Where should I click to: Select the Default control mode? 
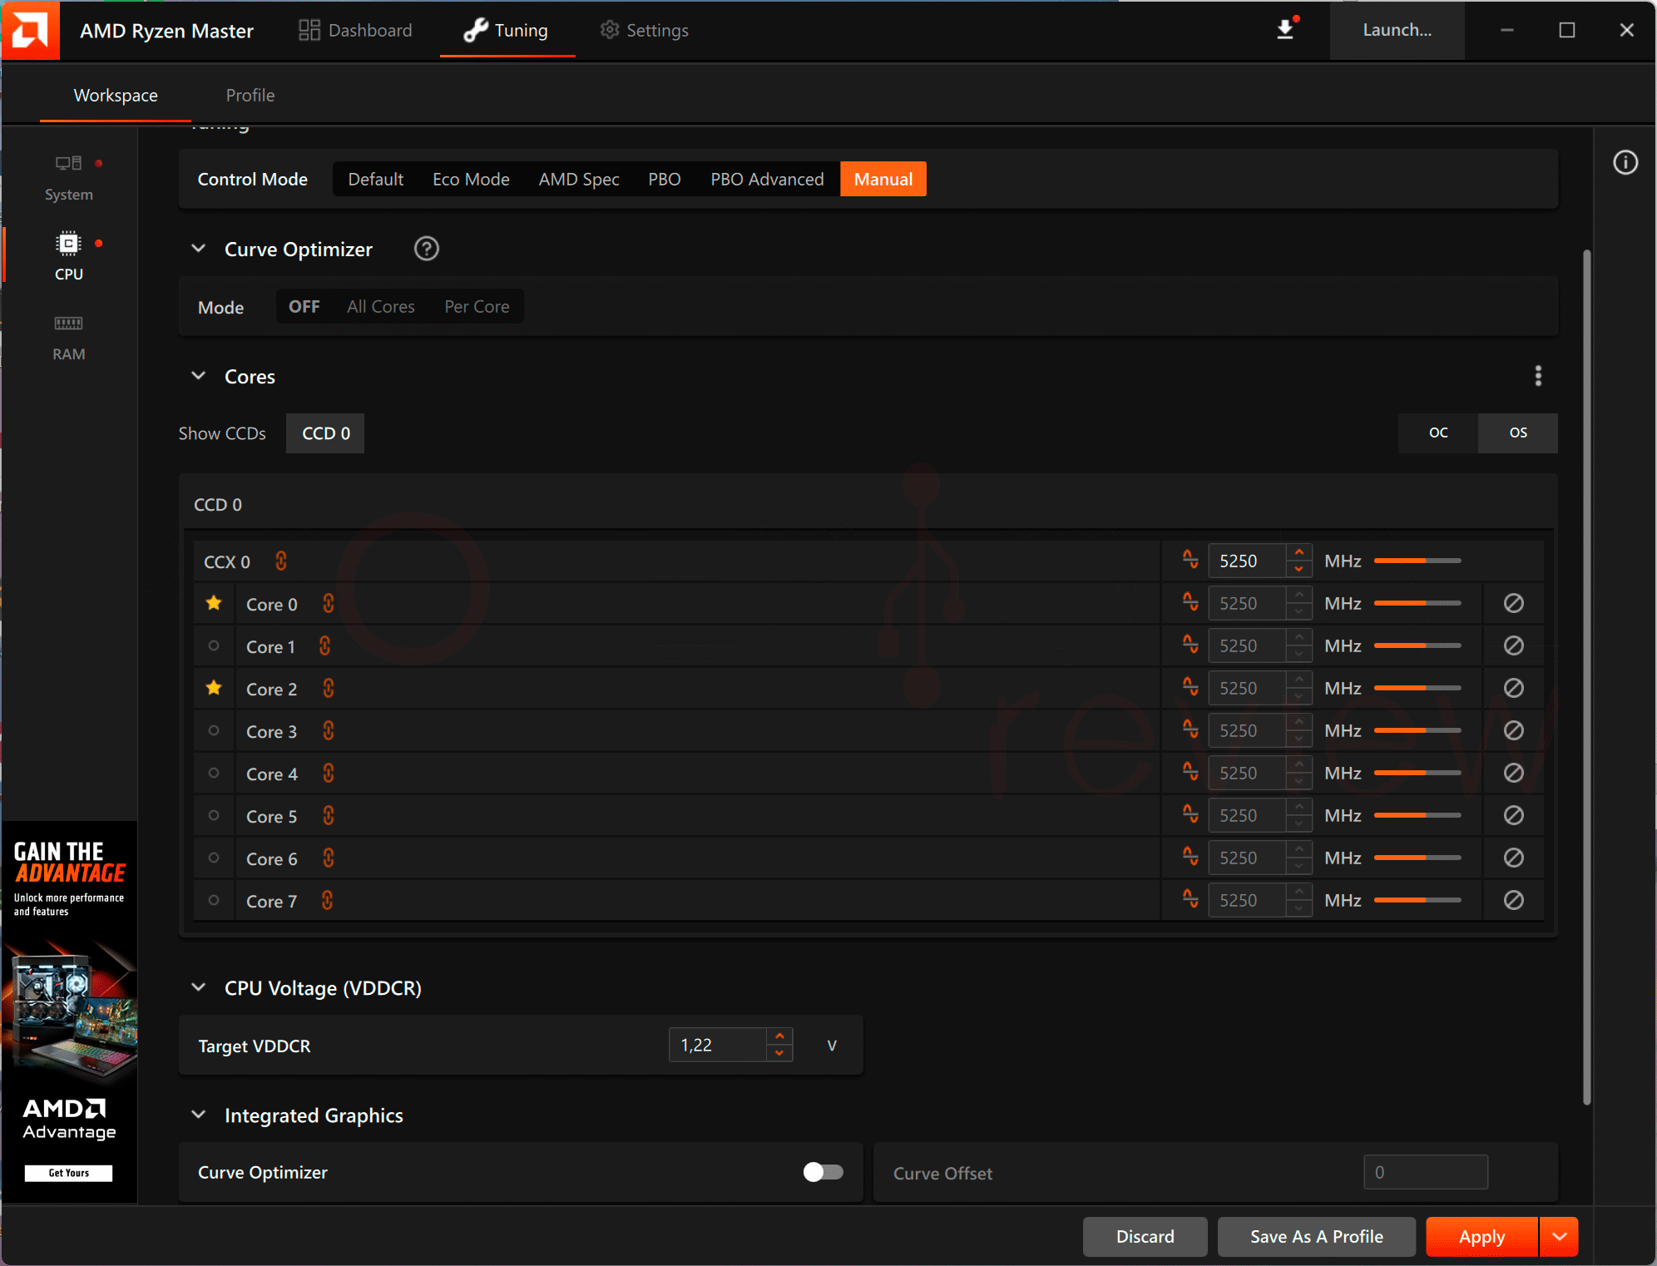pyautogui.click(x=375, y=180)
